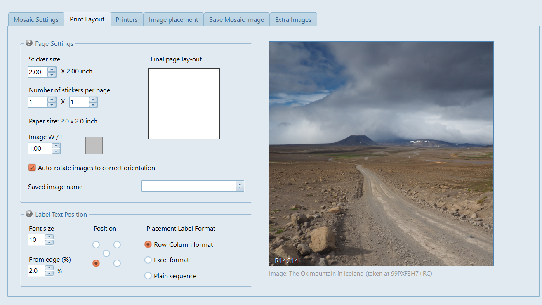Click the Sticker size input field
The width and height of the screenshot is (542, 305).
click(x=38, y=72)
